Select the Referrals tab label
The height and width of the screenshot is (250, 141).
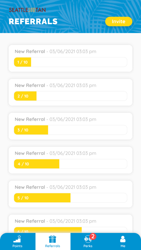[x=53, y=246]
